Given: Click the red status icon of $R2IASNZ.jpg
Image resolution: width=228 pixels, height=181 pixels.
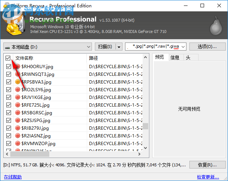Looking at the screenshot, I should pyautogui.click(x=18, y=136).
